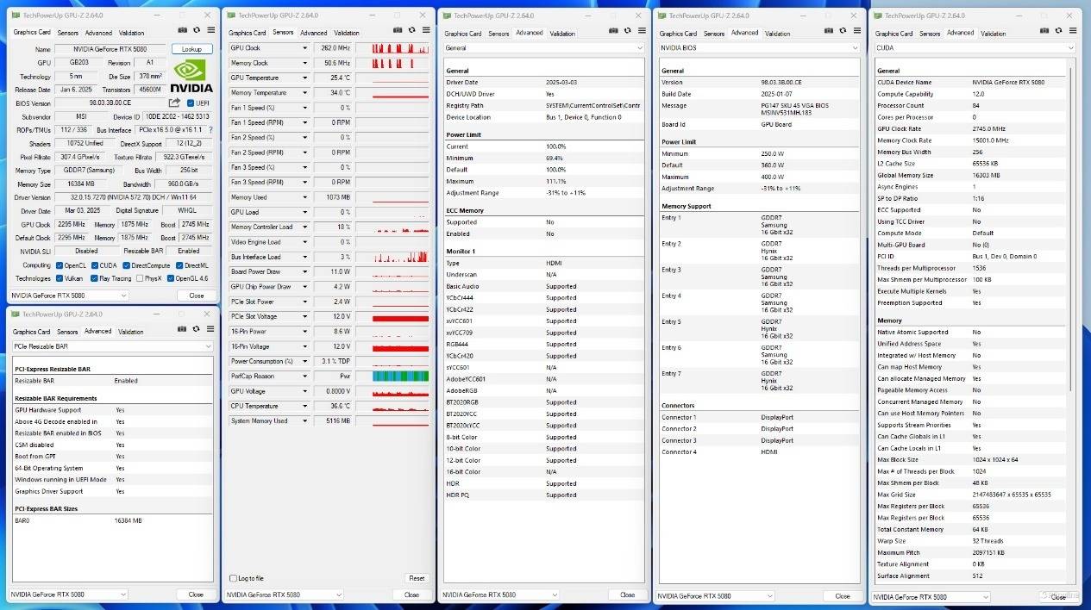Toggle the CUDA computing checkbox

click(x=94, y=265)
